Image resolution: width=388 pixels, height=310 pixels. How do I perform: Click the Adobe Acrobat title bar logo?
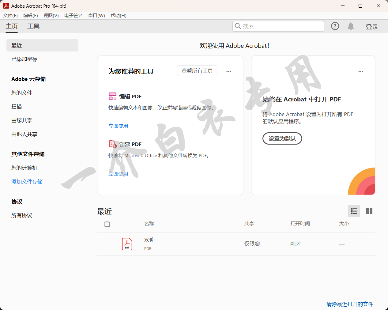(6, 6)
